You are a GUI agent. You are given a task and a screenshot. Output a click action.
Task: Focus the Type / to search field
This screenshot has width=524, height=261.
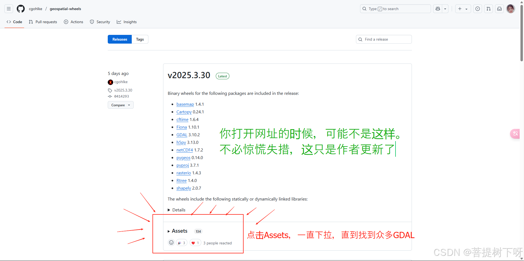click(x=396, y=9)
